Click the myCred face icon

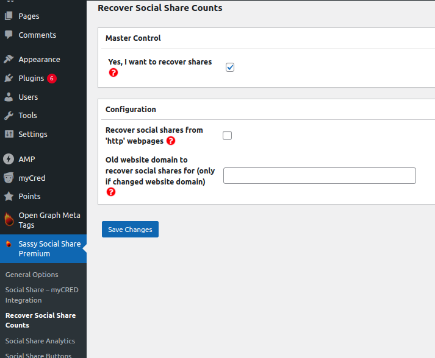point(9,178)
